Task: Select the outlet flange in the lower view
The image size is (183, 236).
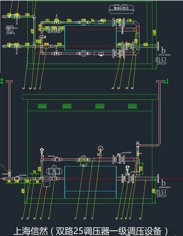Action: (158, 179)
